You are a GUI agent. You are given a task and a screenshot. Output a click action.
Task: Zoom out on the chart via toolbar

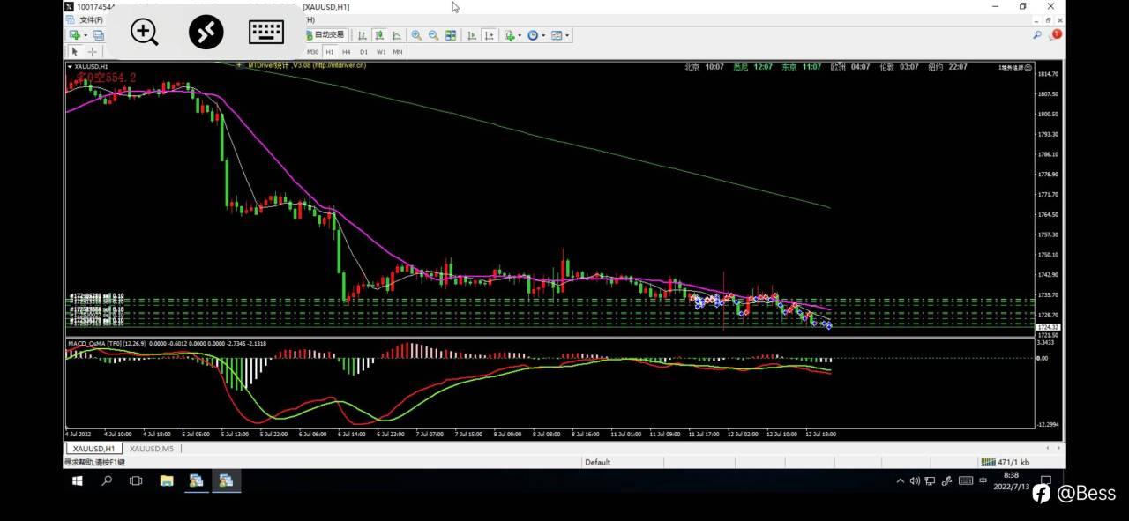(x=433, y=35)
